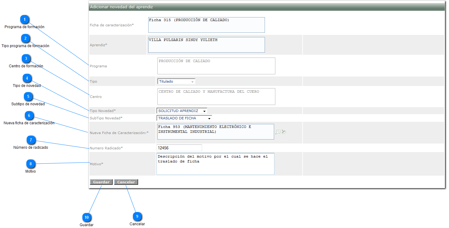Focus the Ficha de caracterización text box
Image resolution: width=449 pixels, height=228 pixels.
tap(206, 25)
